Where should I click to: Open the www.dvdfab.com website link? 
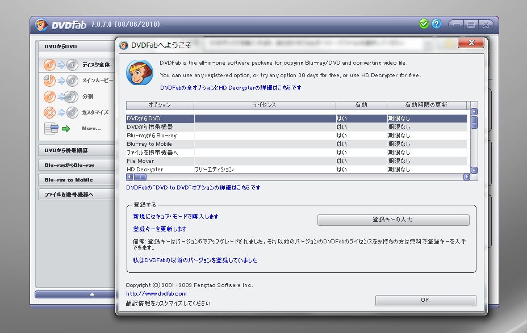point(156,294)
